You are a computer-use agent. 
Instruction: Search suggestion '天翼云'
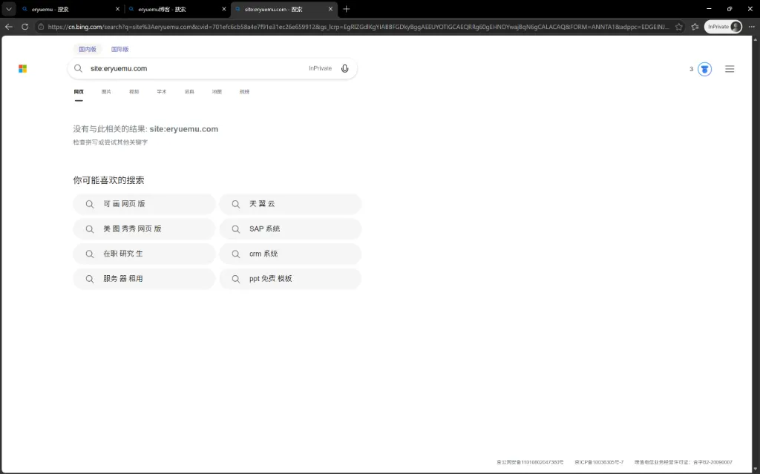(290, 204)
